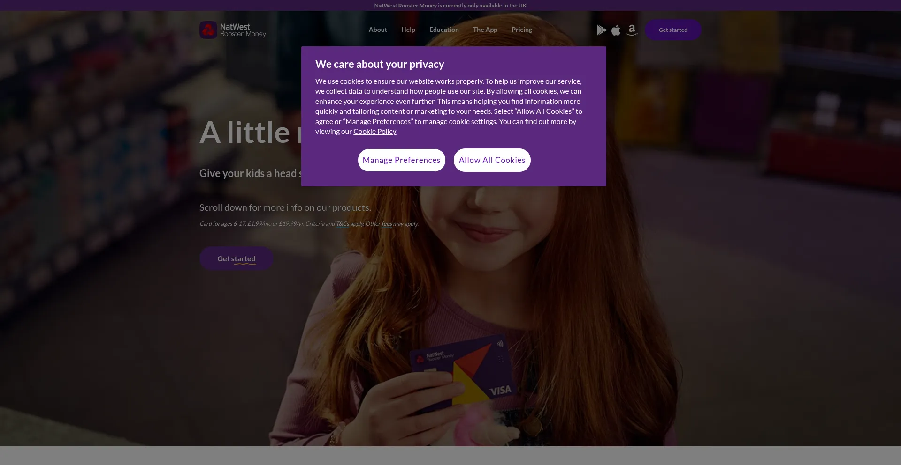Open the Help menu item
The image size is (901, 465).
pyautogui.click(x=408, y=30)
